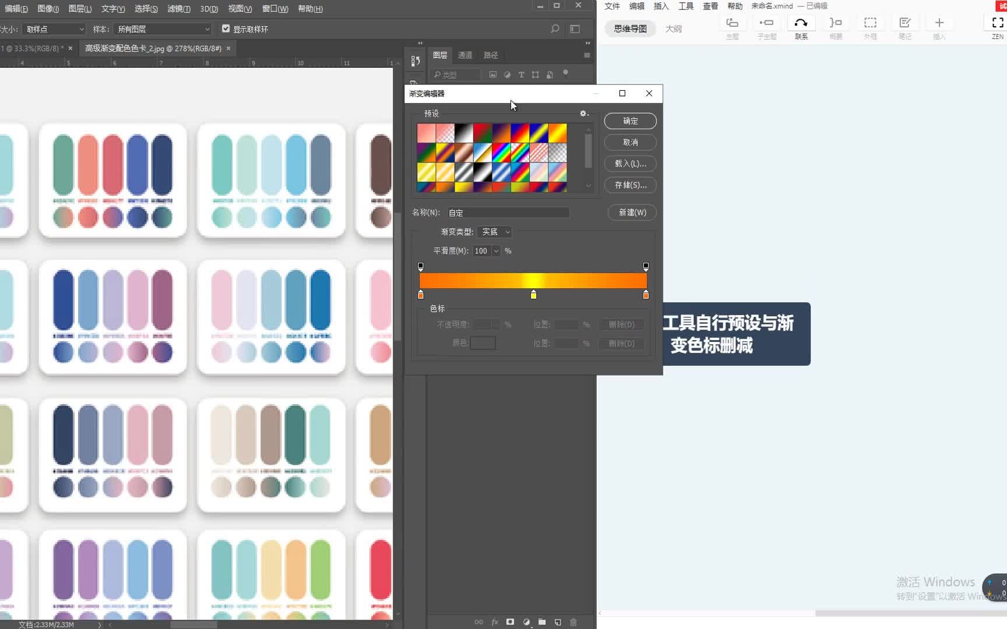The width and height of the screenshot is (1007, 629).
Task: Open gradient presets gear menu
Action: [x=583, y=114]
